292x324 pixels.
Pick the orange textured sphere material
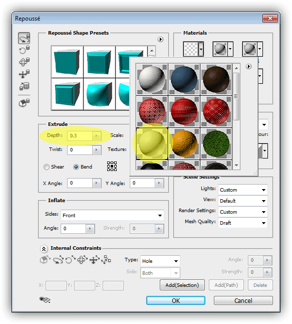click(x=184, y=143)
